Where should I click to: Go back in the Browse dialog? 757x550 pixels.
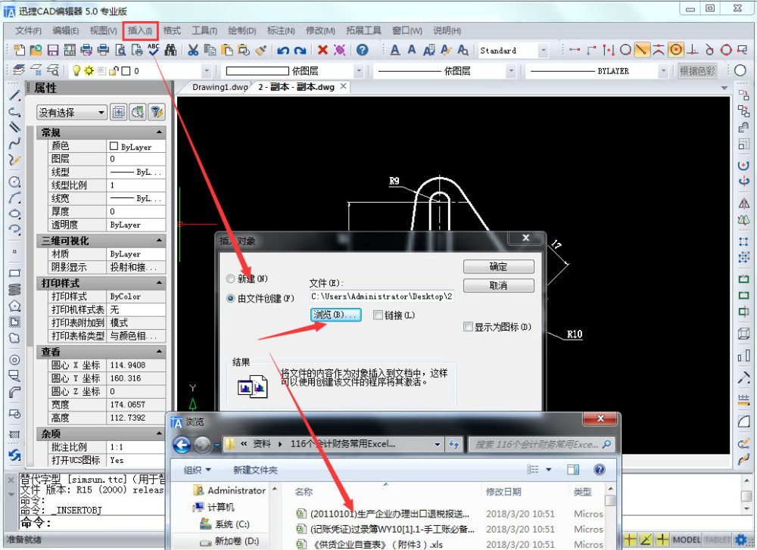(x=182, y=444)
